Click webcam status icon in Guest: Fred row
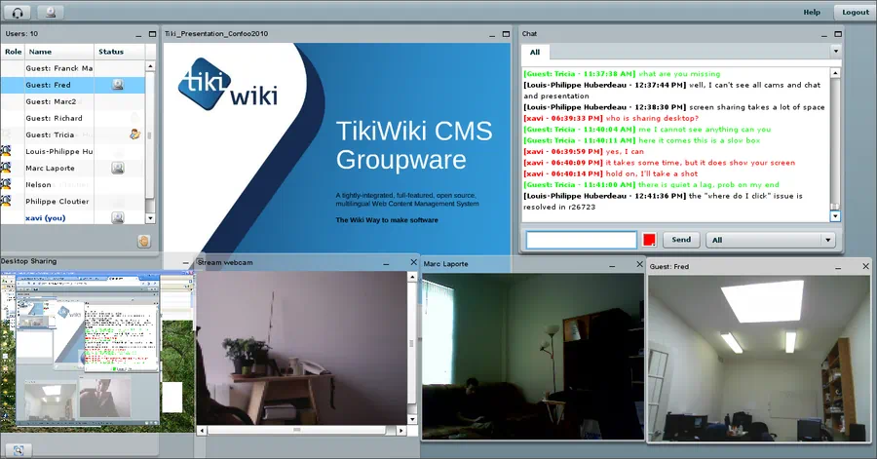The height and width of the screenshot is (459, 877). pos(118,85)
